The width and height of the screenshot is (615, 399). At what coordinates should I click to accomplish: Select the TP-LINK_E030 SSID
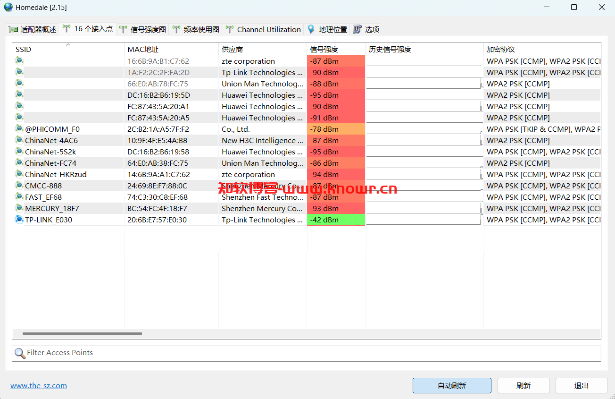point(49,220)
